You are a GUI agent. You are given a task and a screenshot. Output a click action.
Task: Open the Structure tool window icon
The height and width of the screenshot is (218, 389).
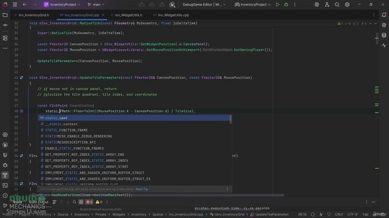(5, 38)
